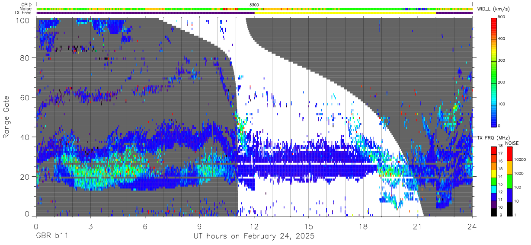Click the WID (km/s) colorbar label
Screen dimensions: 531x245
[493, 9]
